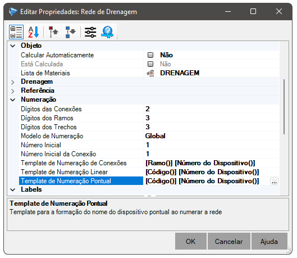Sort properties alphabetically A-Z
The height and width of the screenshot is (258, 297).
coord(34,32)
